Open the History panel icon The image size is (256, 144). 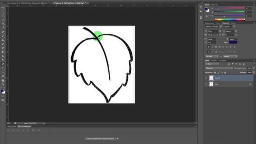[x=201, y=7]
